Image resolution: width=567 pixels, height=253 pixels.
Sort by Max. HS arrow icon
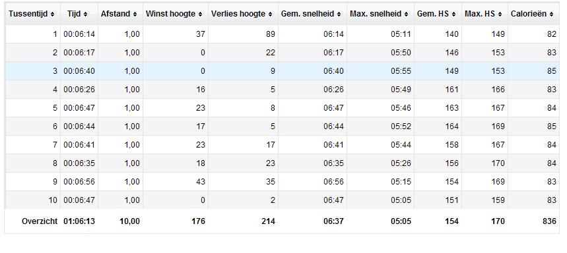(500, 14)
